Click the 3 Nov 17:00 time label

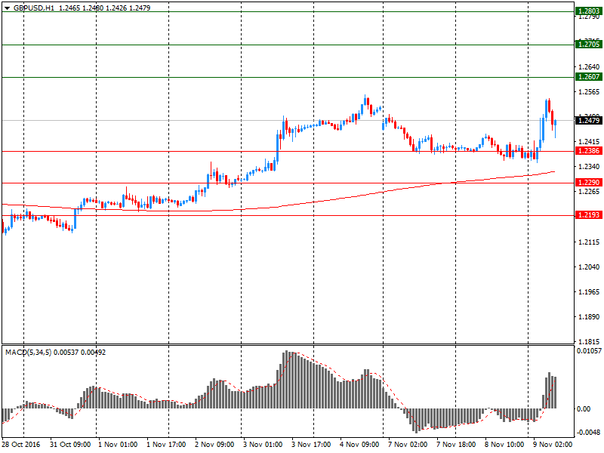(x=311, y=444)
